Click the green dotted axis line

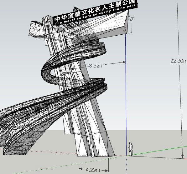click(x=69, y=165)
